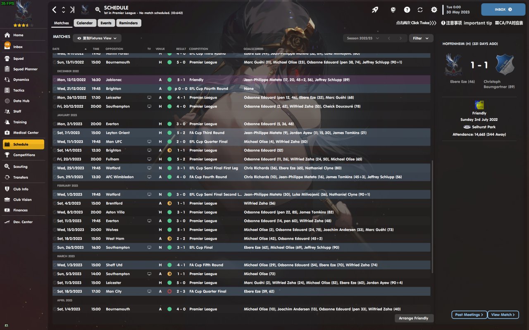Click the skip-forward arrow icon in top bar
Image resolution: width=529 pixels, height=330 pixels.
[x=72, y=9]
